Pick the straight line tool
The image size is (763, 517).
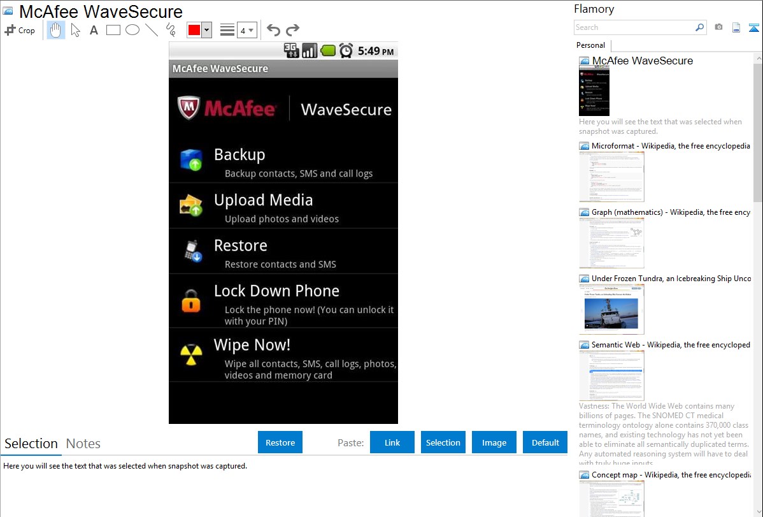[152, 30]
